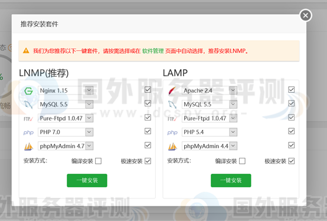Open the PHP 5.4 version dropdown
The image size is (327, 221).
210,132
